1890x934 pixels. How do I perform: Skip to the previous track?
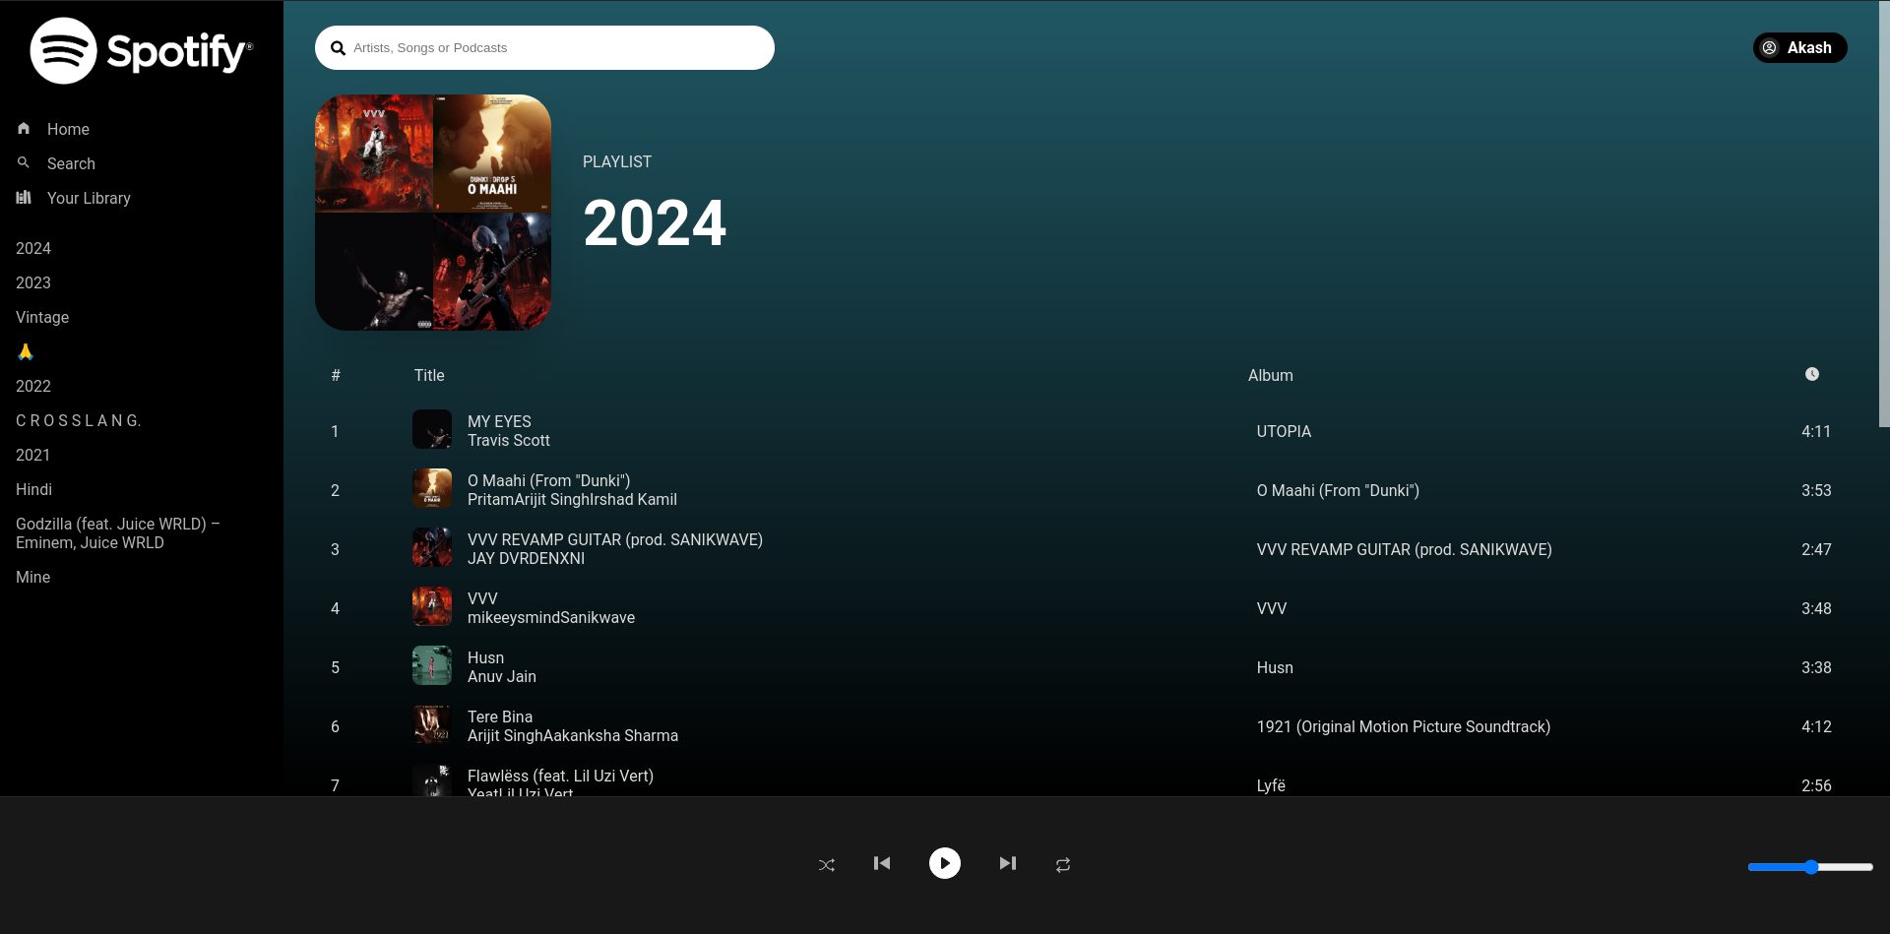pyautogui.click(x=882, y=863)
